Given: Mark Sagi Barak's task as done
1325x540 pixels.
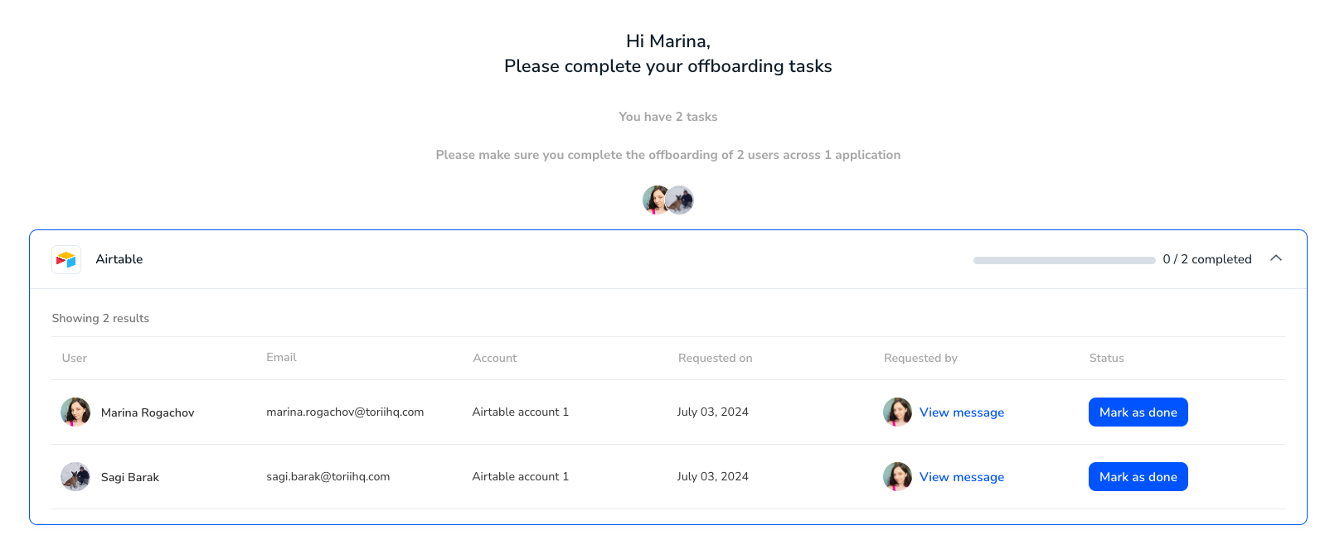Looking at the screenshot, I should [x=1138, y=476].
